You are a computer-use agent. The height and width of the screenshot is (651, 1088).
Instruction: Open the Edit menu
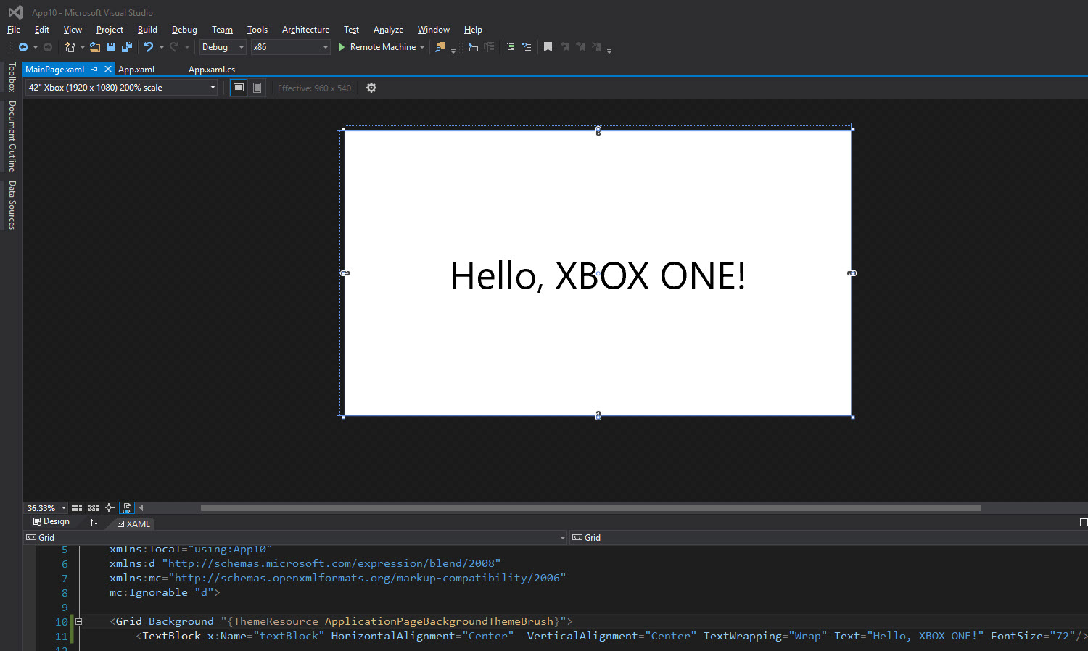[x=42, y=30]
